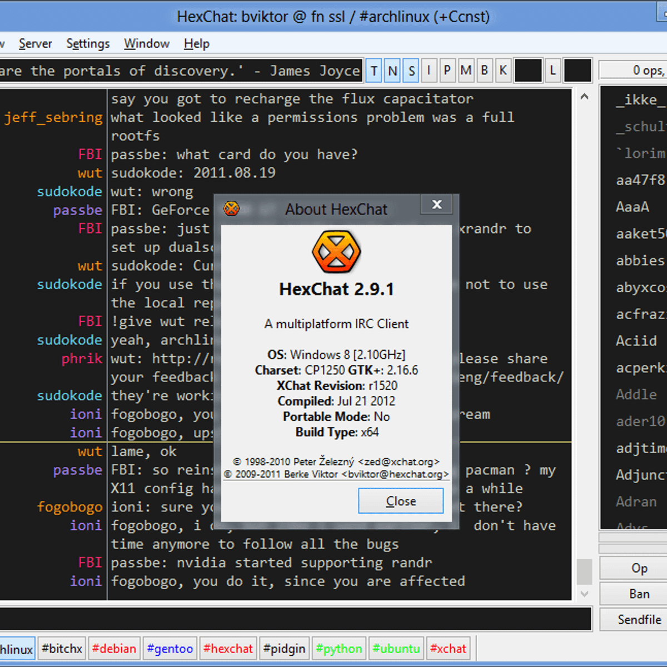Open the Help menu
Image resolution: width=667 pixels, height=667 pixels.
click(197, 43)
